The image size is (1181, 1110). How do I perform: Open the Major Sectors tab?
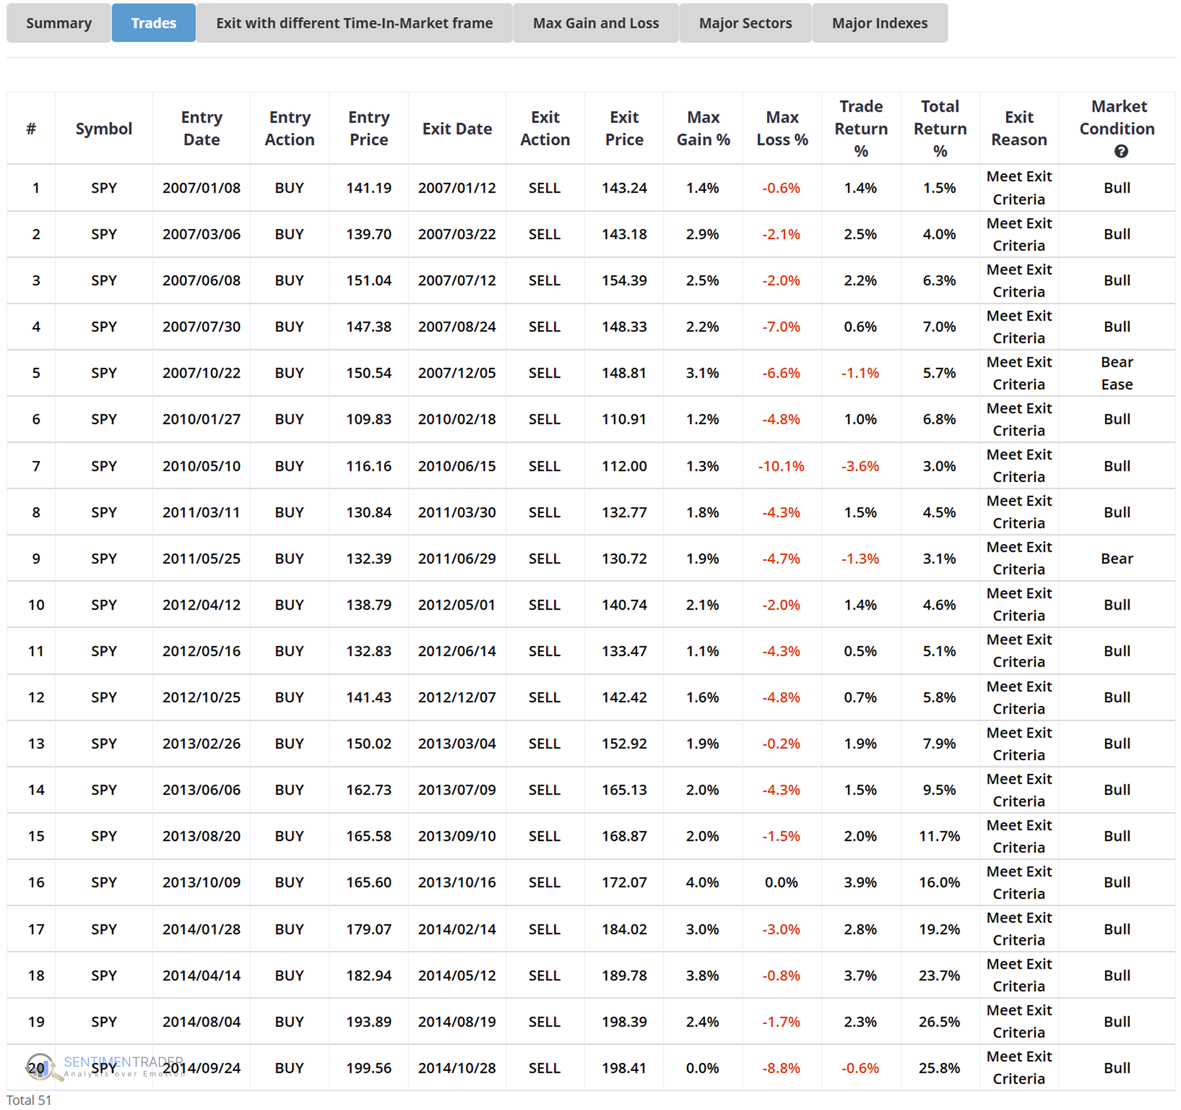[x=745, y=23]
